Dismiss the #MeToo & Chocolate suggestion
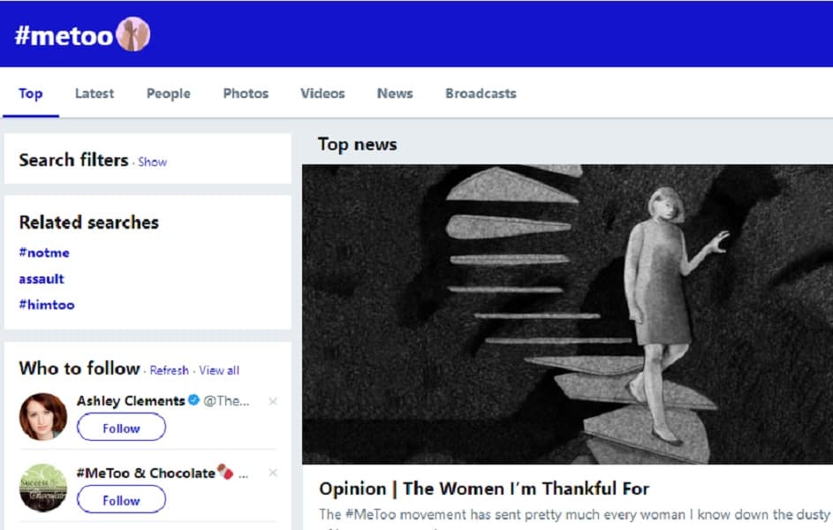The height and width of the screenshot is (530, 833). [272, 473]
